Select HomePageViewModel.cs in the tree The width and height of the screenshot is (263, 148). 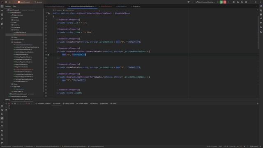[x=22, y=59]
